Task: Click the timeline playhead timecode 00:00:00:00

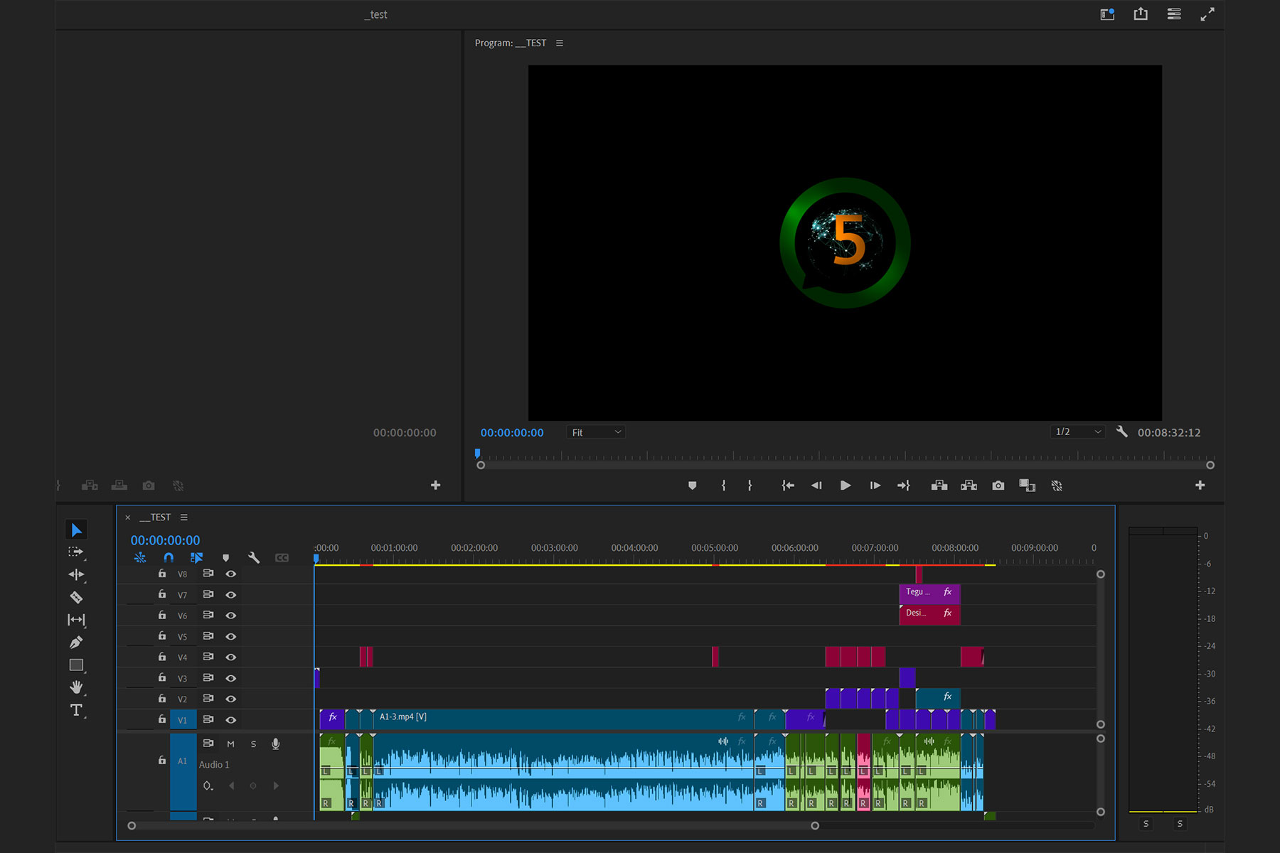Action: 165,540
